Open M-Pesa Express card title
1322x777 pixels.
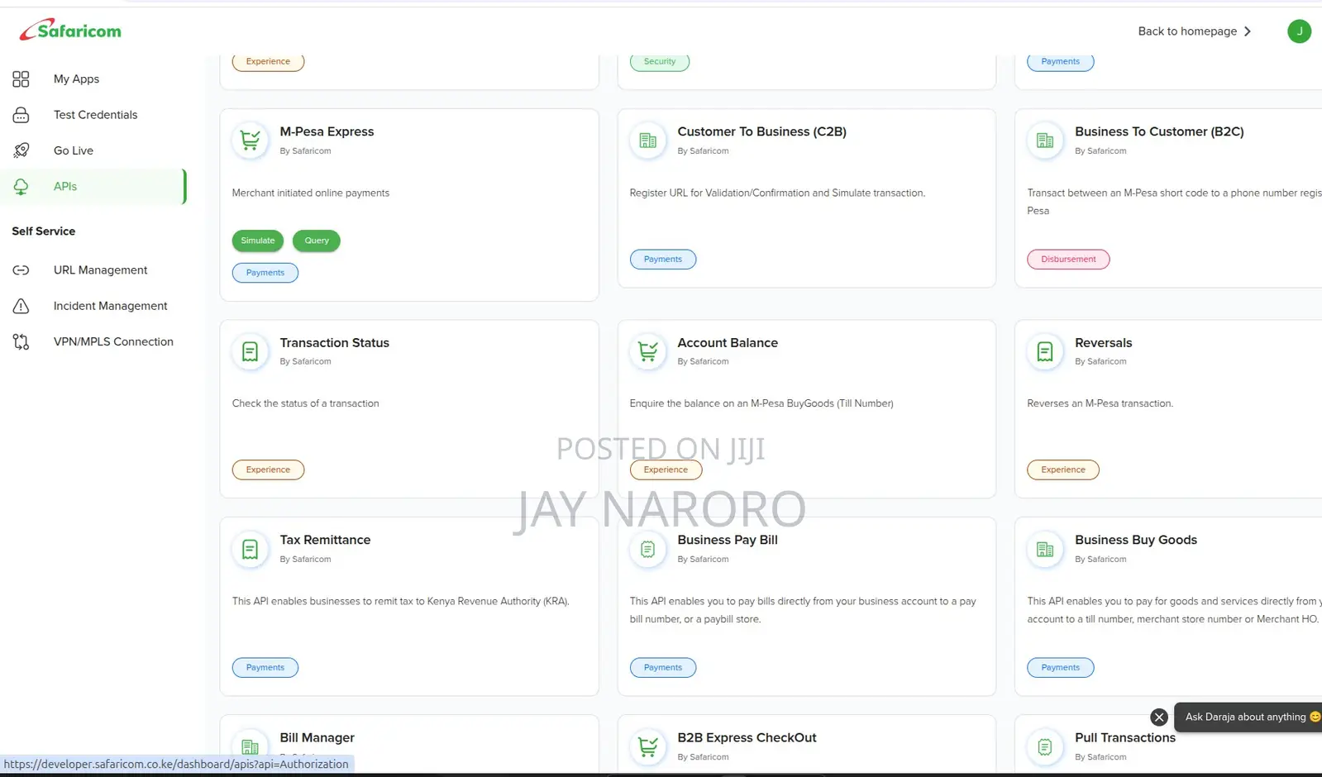[327, 131]
